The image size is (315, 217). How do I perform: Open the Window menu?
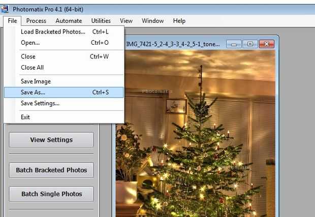point(153,21)
